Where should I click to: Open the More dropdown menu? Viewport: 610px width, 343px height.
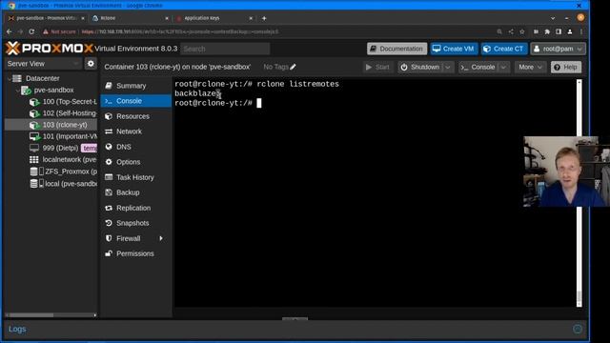[530, 67]
